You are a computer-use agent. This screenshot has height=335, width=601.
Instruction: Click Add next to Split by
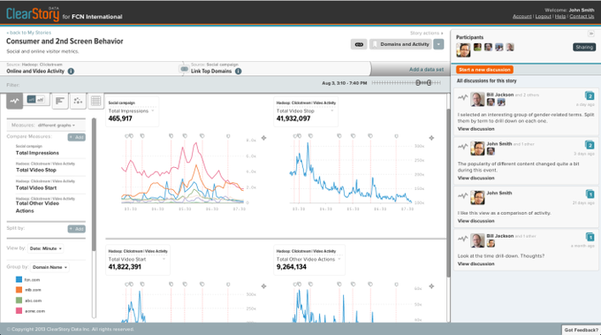coord(77,229)
